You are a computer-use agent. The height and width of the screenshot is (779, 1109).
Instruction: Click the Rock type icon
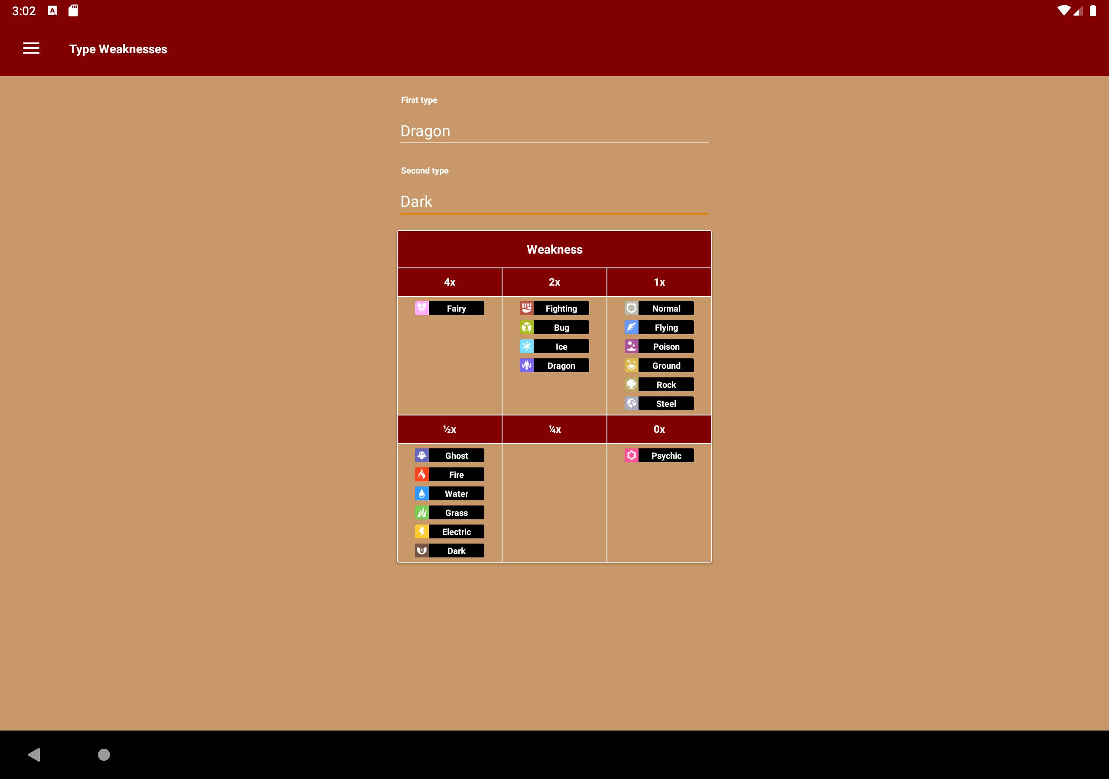[631, 385]
